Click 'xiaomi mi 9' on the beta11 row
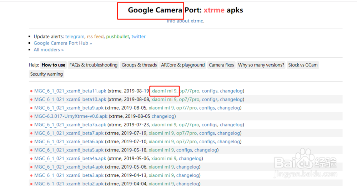The width and height of the screenshot is (357, 186). (164, 91)
